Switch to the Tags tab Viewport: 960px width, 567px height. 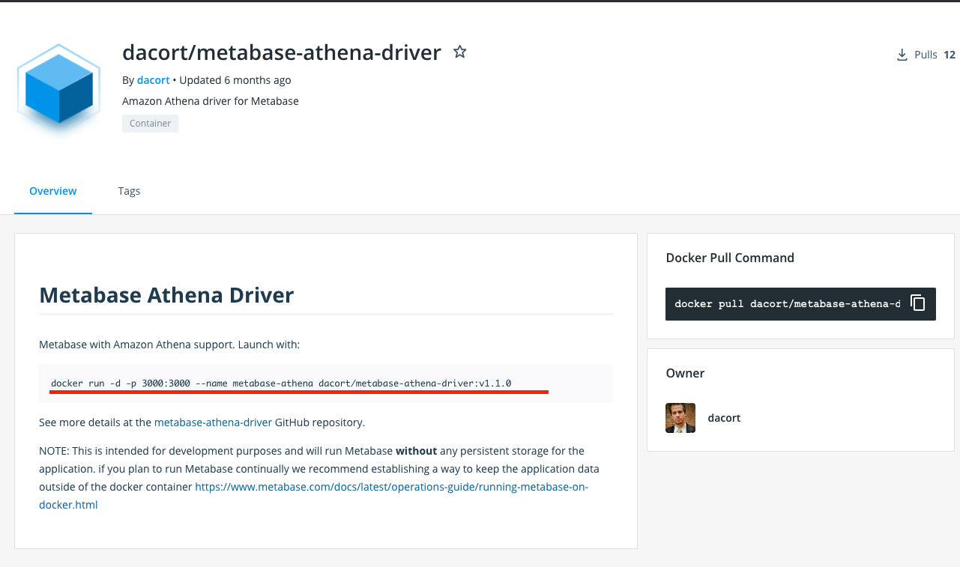coord(129,191)
